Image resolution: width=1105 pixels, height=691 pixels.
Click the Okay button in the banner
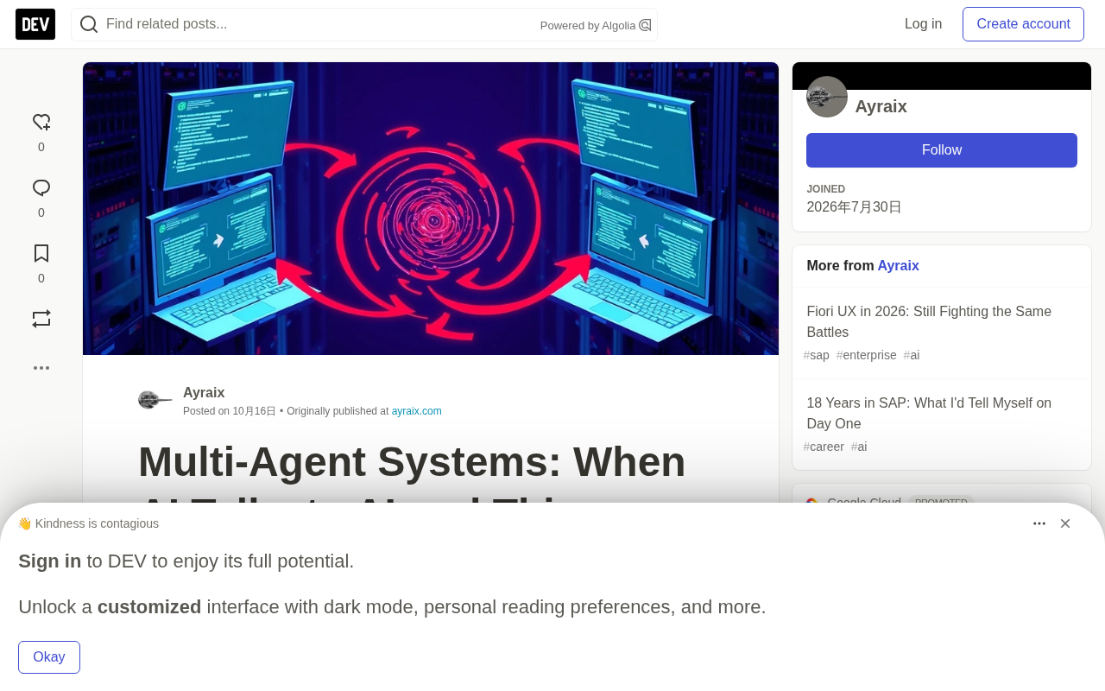click(x=49, y=657)
